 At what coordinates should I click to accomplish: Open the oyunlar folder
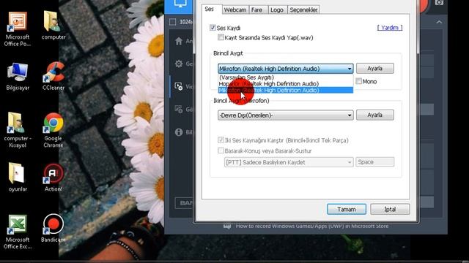pos(18,177)
